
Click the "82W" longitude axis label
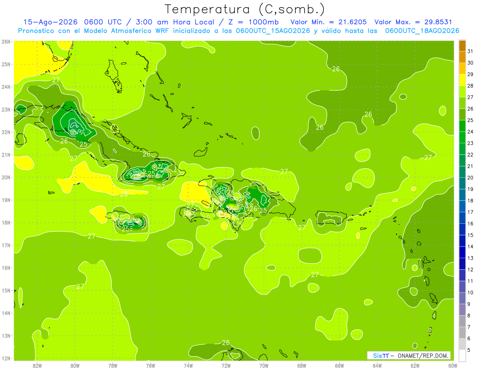coord(37,365)
